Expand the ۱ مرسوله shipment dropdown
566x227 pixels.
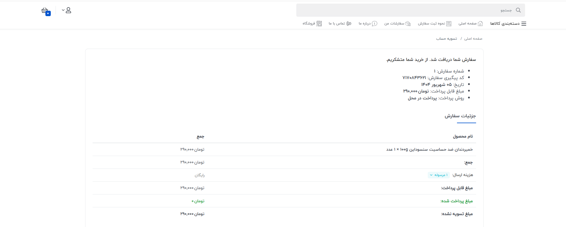click(x=438, y=175)
